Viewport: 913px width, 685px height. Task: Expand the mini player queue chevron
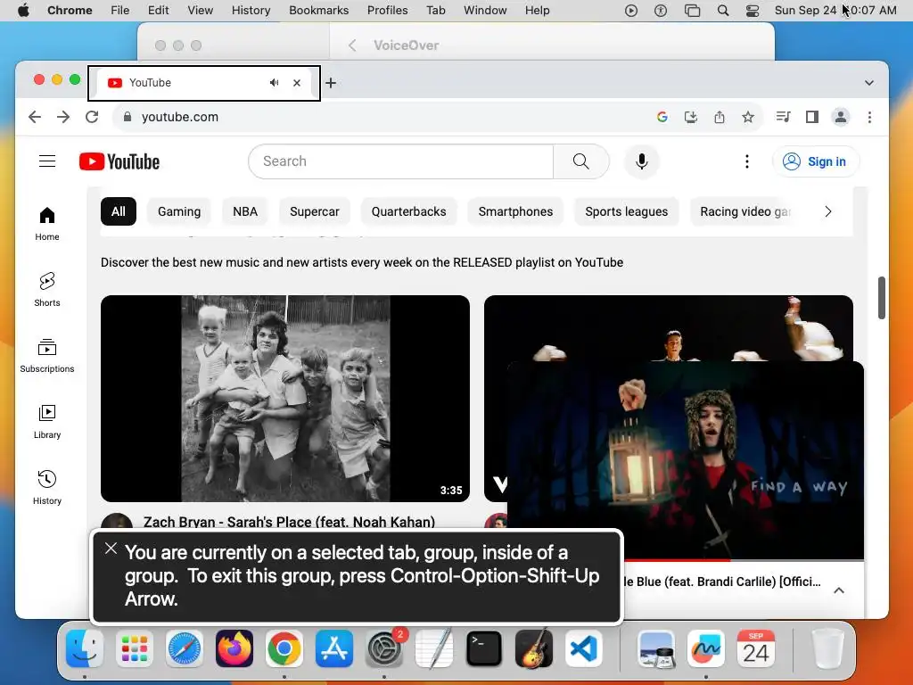pyautogui.click(x=839, y=590)
